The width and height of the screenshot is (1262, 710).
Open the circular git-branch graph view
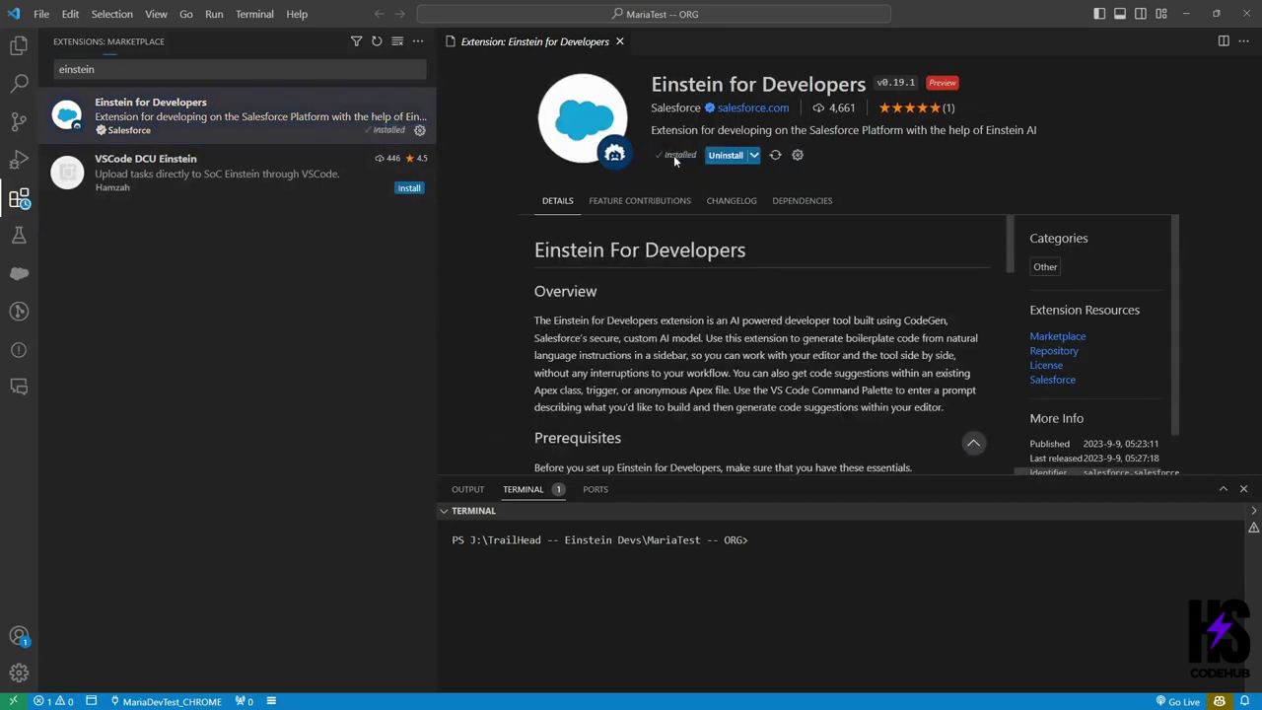19,312
